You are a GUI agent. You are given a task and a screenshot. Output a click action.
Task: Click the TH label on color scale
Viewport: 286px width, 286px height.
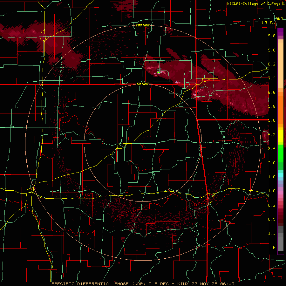273,248
